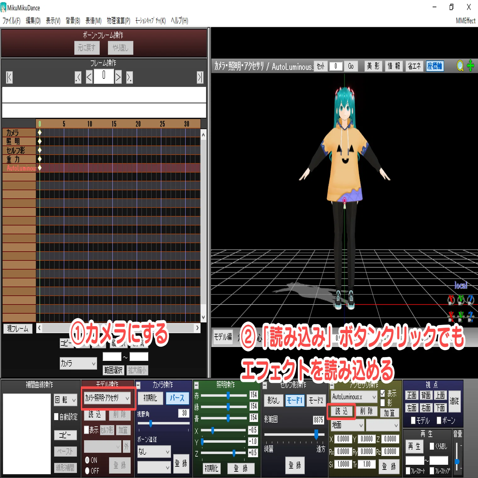Toggle view follow model checkbox

tap(413, 421)
